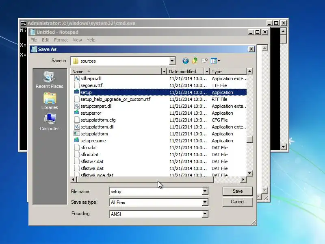Select the setupplatform.cfg icon
This screenshot has width=325, height=244.
77,120
